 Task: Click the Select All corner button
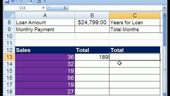point(10,15)
